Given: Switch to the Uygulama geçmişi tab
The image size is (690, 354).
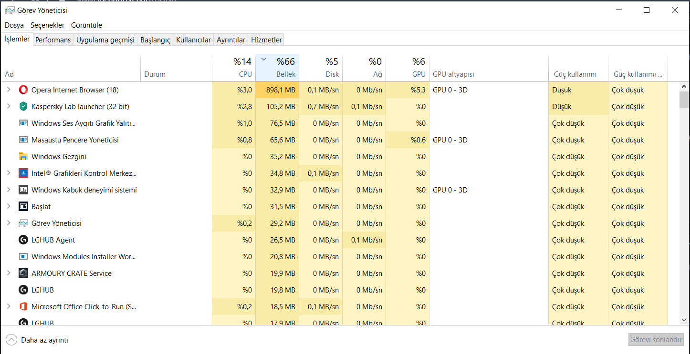Looking at the screenshot, I should (x=105, y=40).
